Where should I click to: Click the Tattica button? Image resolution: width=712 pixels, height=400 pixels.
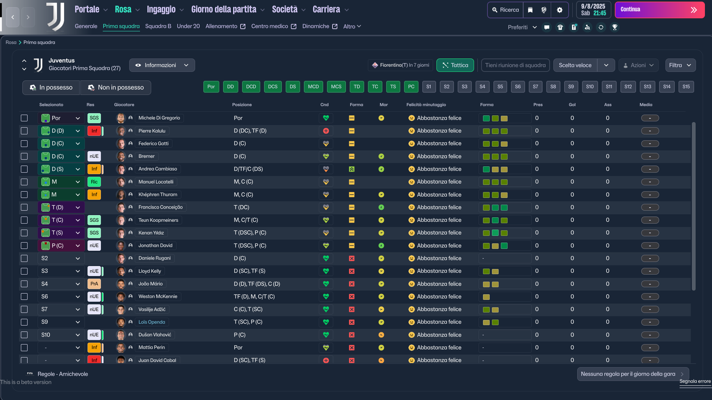pyautogui.click(x=455, y=65)
